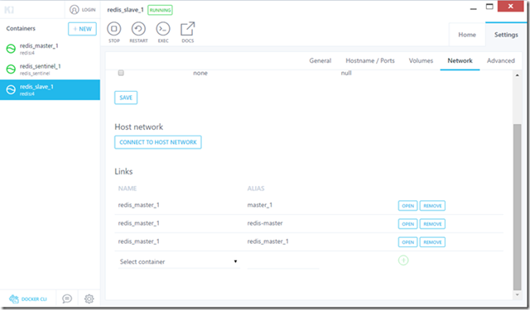Screen dimensions: 530x310
Task: Open the link with alias master_1
Action: pos(407,206)
